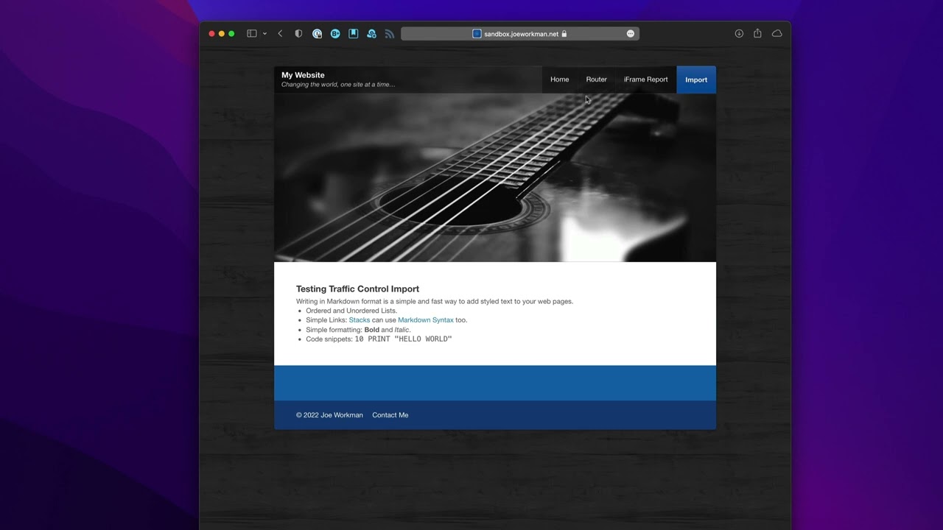Open the privacy report shield icon
943x530 pixels.
(298, 34)
